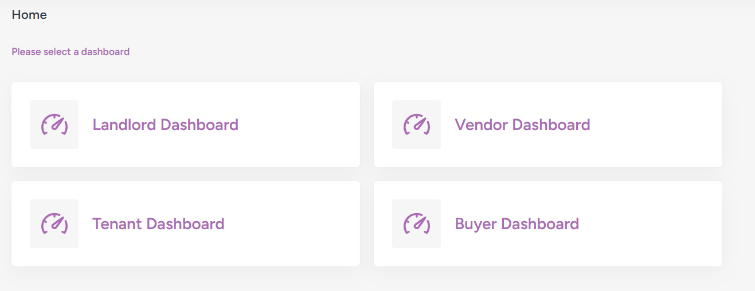Viewport: 755px width, 291px height.
Task: Click the word "dashboard" in the prompt text
Action: [105, 52]
